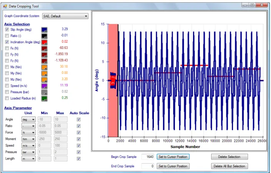271x173 pixels.
Task: Enable the Fz (N) checkbox
Action: [x=7, y=61]
